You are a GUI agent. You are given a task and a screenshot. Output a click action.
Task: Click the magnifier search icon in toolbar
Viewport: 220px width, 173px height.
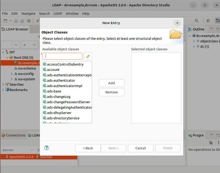[197, 21]
